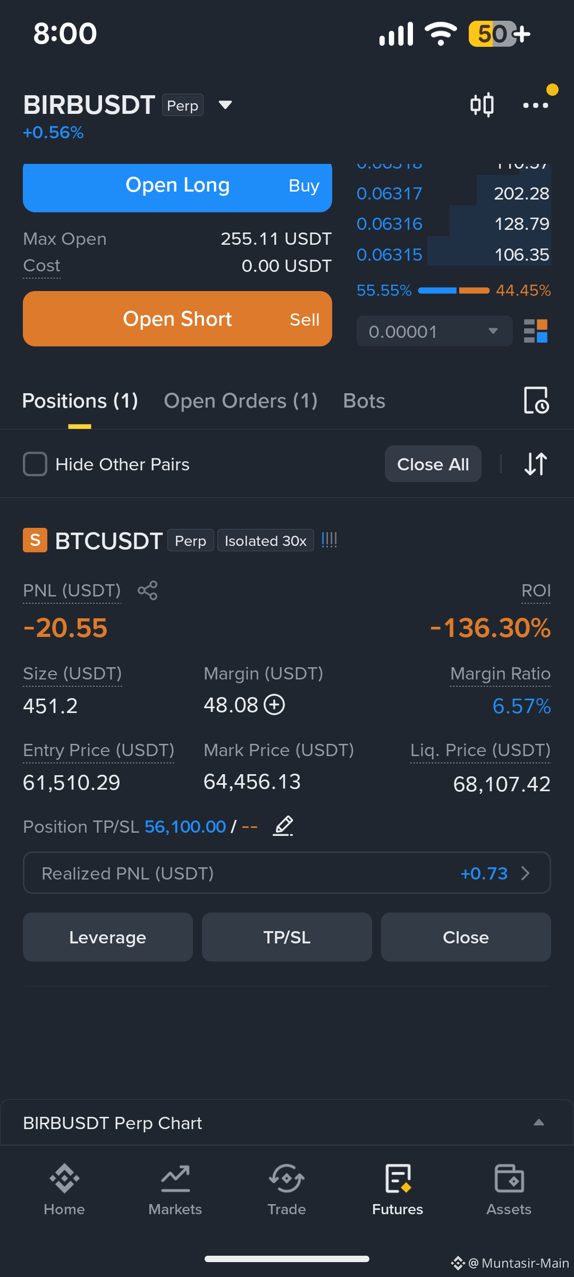Open the candlestick chart icon
574x1277 pixels.
point(482,105)
